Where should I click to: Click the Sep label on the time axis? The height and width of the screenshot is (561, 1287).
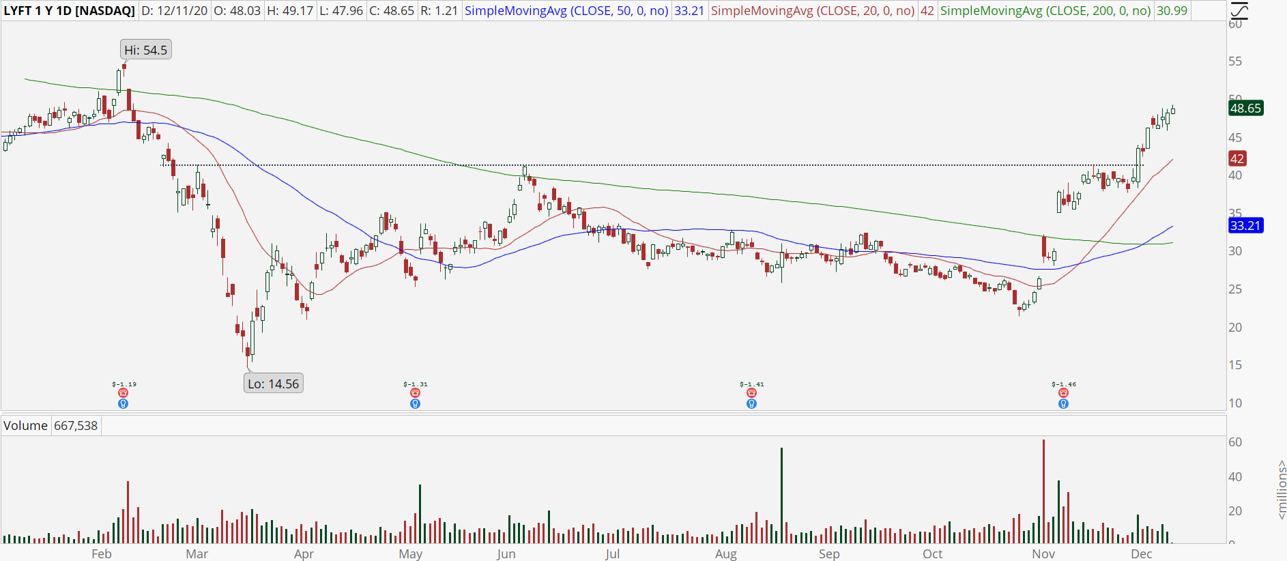[x=829, y=553]
